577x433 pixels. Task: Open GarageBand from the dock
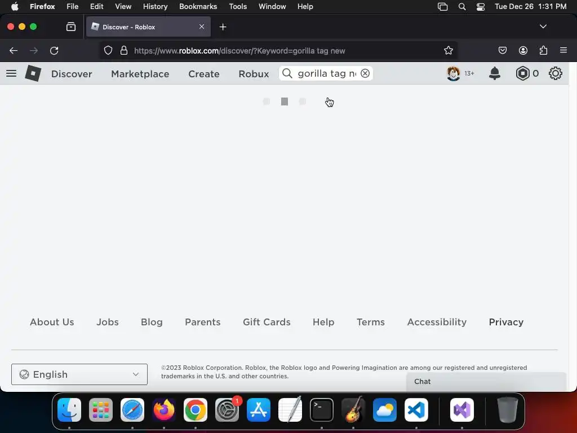click(x=353, y=410)
